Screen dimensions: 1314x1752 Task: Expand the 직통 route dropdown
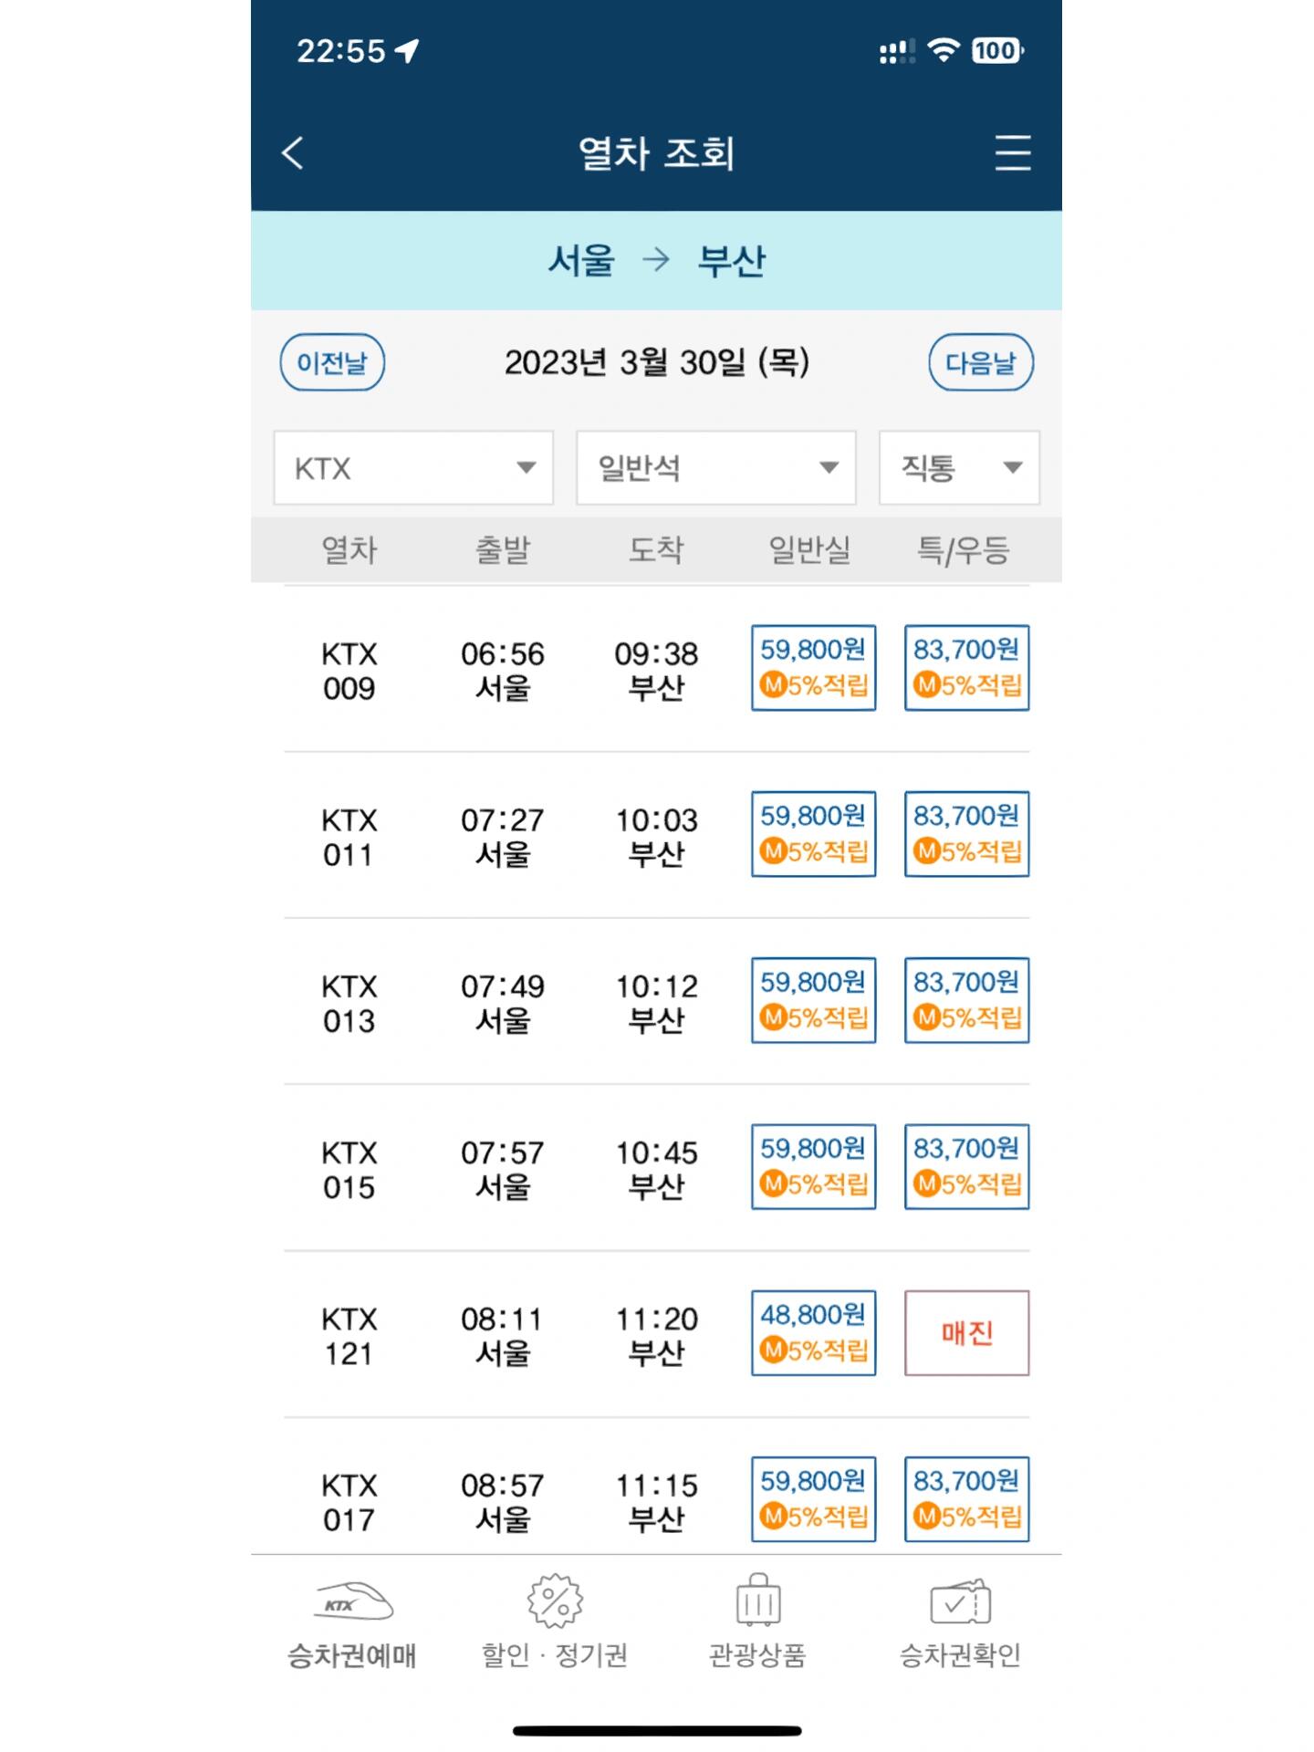point(959,468)
